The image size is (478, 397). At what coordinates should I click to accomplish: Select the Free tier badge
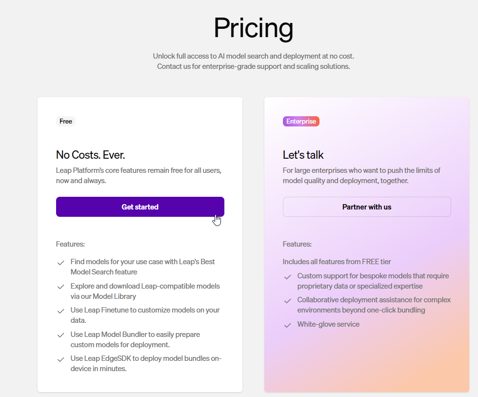(66, 122)
